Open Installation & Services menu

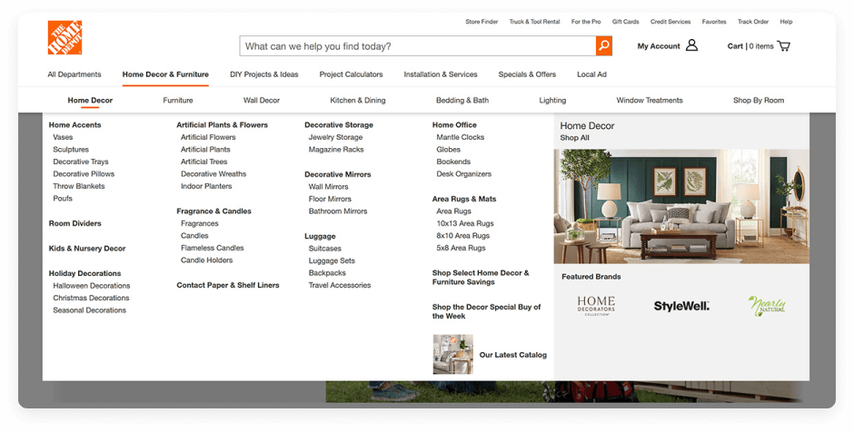(x=440, y=74)
